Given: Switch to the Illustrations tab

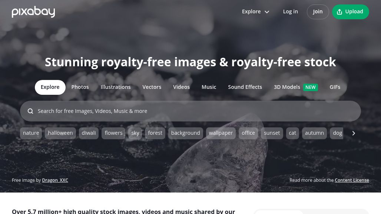Looking at the screenshot, I should coord(115,87).
